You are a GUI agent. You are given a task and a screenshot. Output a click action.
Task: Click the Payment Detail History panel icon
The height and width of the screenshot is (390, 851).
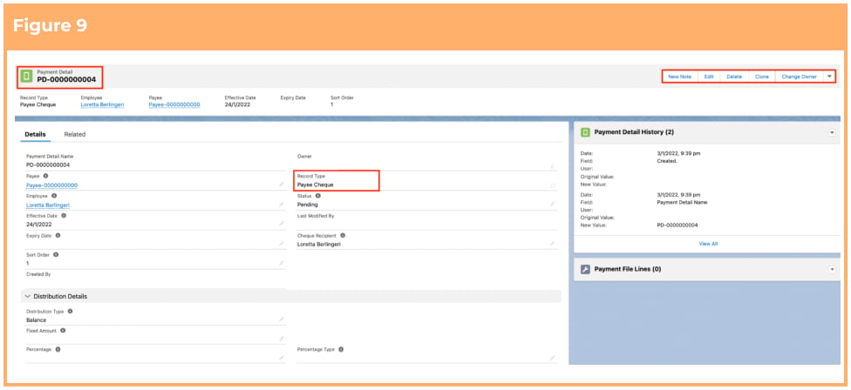pos(585,132)
